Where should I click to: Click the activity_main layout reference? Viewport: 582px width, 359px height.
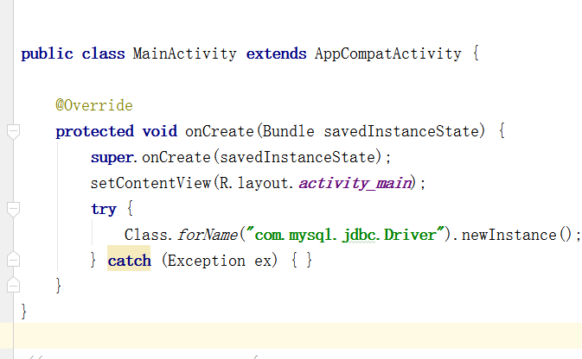tap(355, 184)
